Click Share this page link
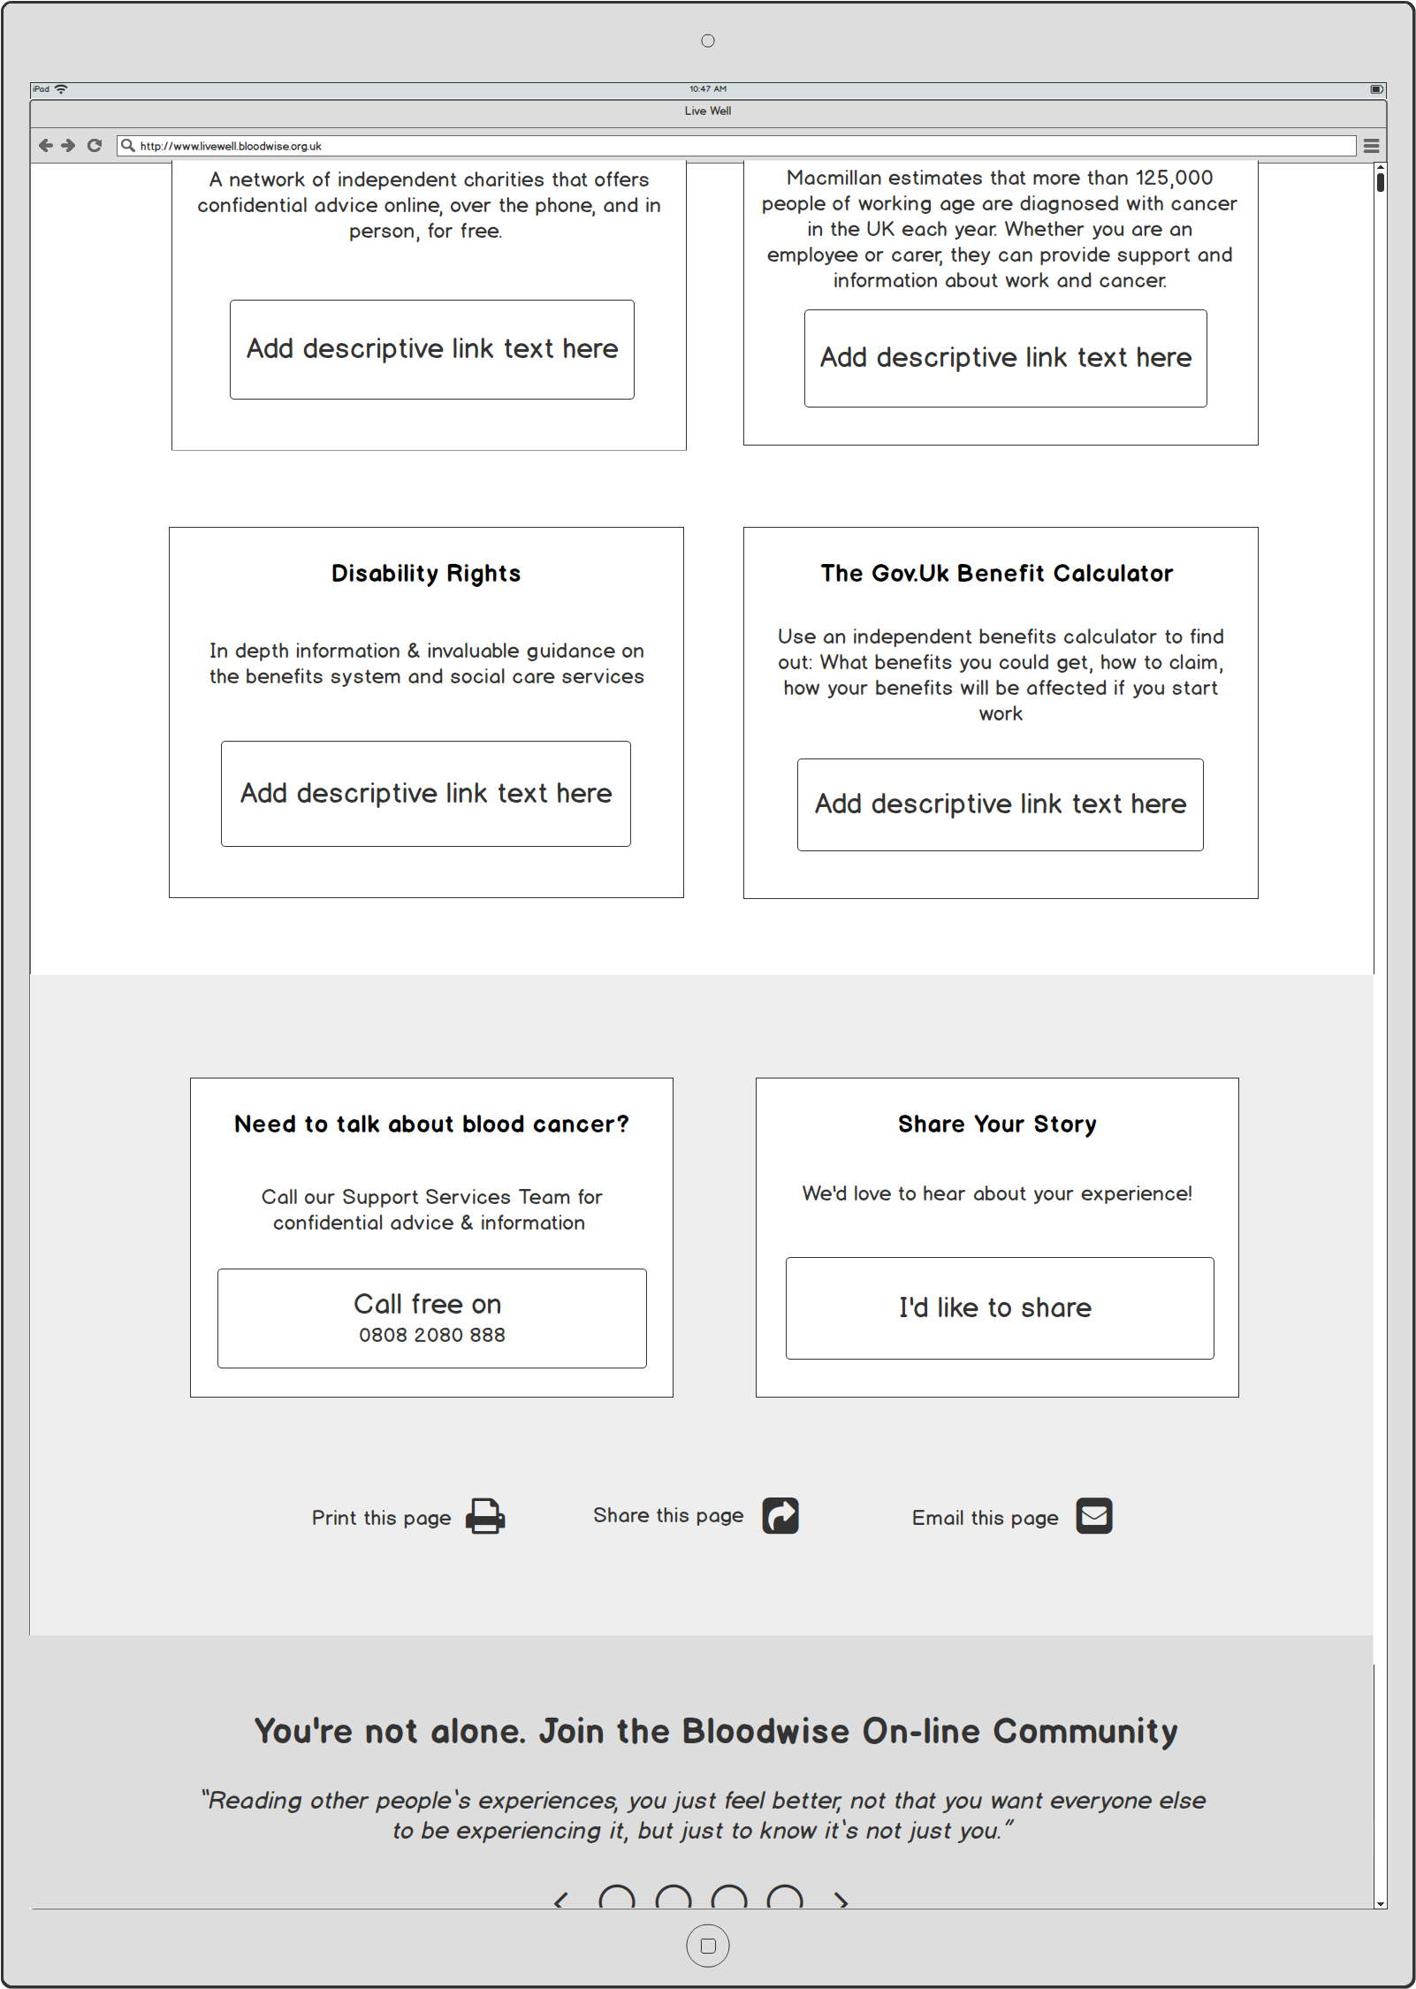Viewport: 1416px width, 1989px height. point(668,1515)
